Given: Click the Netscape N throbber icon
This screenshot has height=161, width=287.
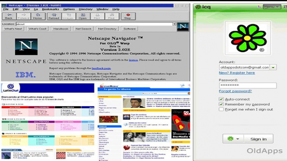Looking at the screenshot, I should pos(183,27).
